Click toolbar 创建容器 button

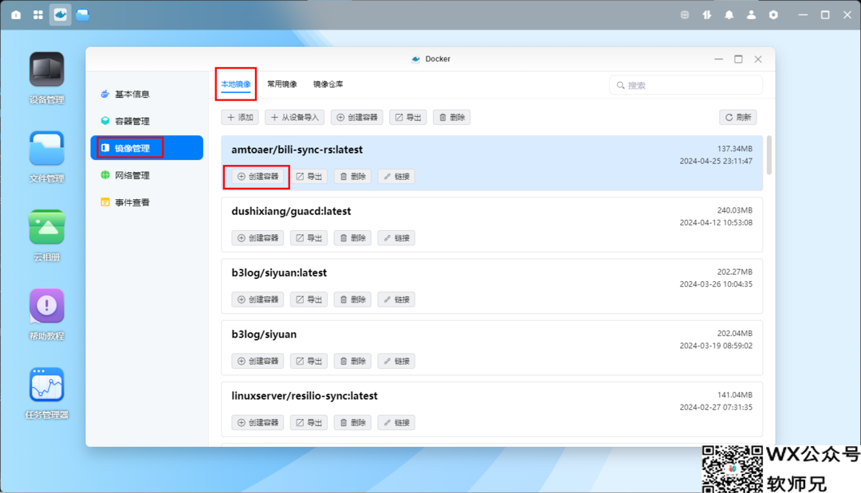tap(357, 117)
